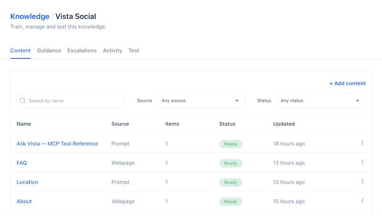Screen dimensions: 382x216
Task: Go back via Knowledge breadcrumb link
Action: coord(30,16)
